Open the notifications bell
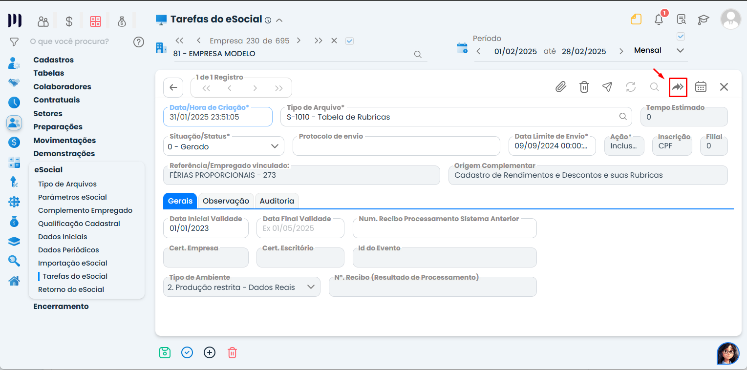This screenshot has width=747, height=370. (659, 20)
